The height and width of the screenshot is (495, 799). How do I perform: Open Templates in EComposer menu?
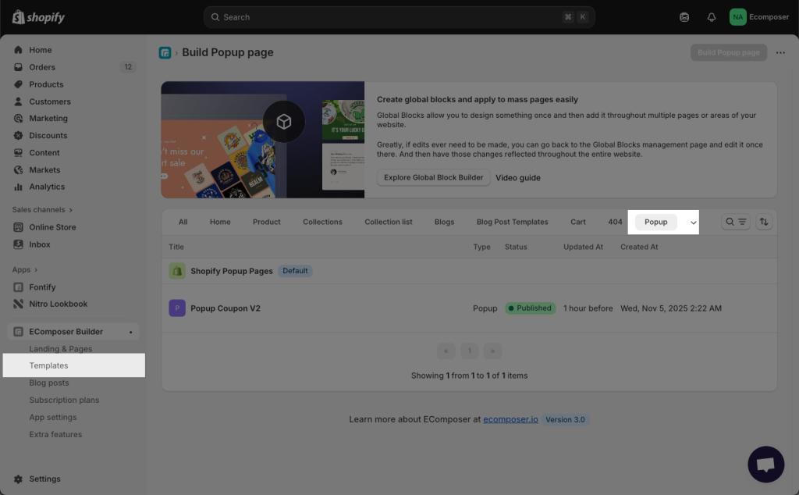tap(48, 365)
